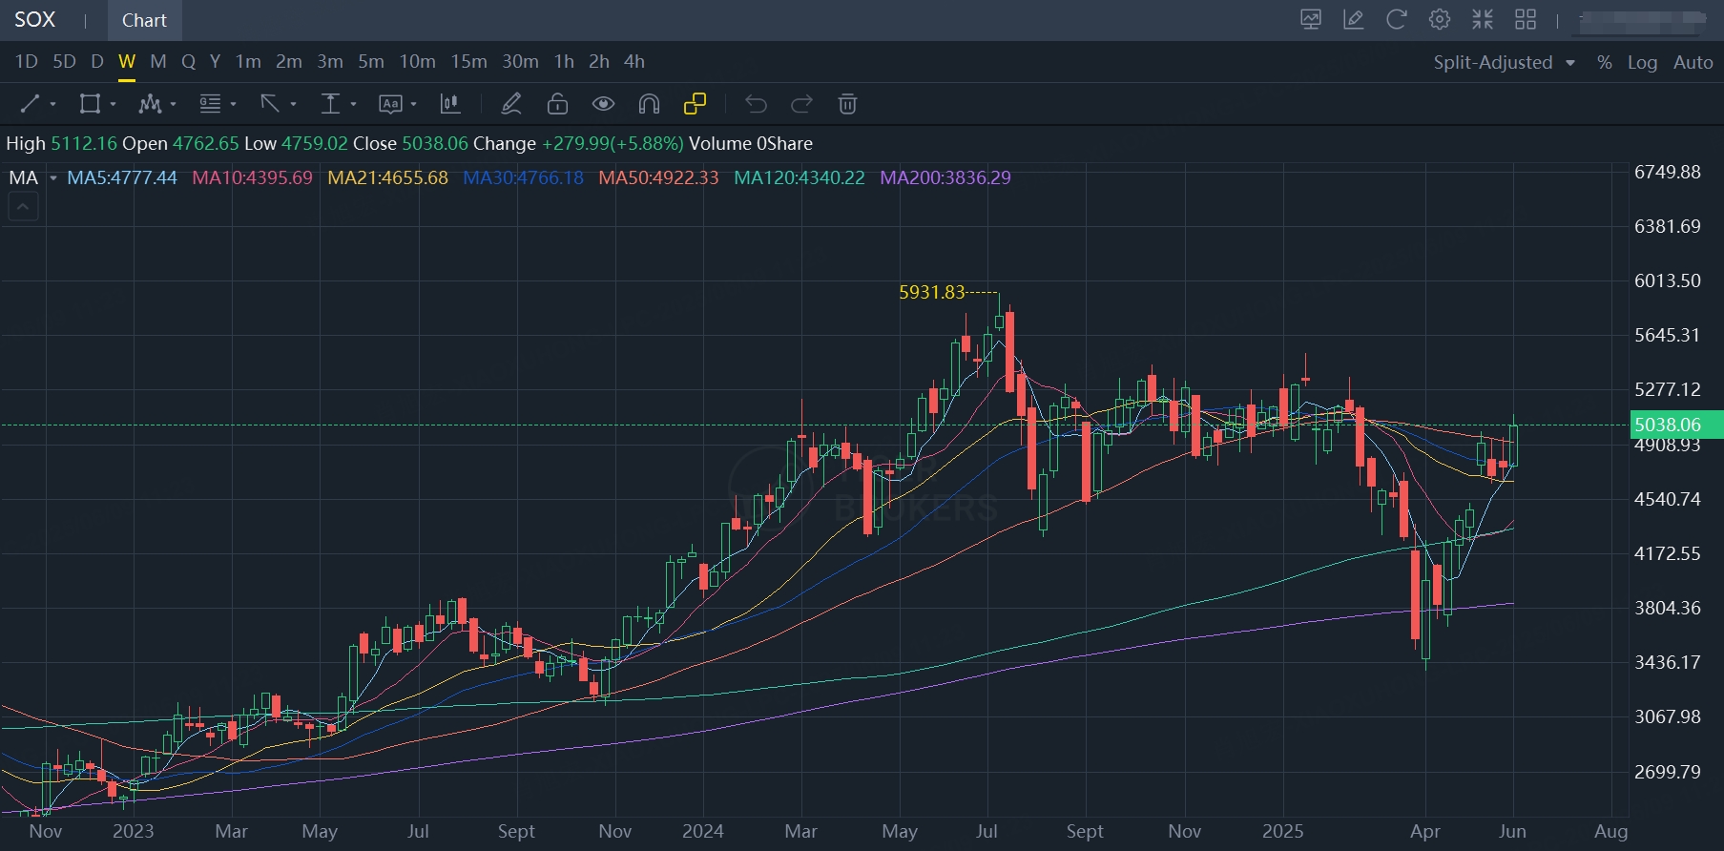
Task: Click the 2025 label on time axis
Action: (1283, 832)
